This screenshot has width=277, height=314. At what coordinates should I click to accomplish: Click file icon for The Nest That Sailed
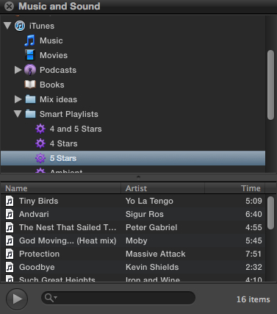point(10,227)
